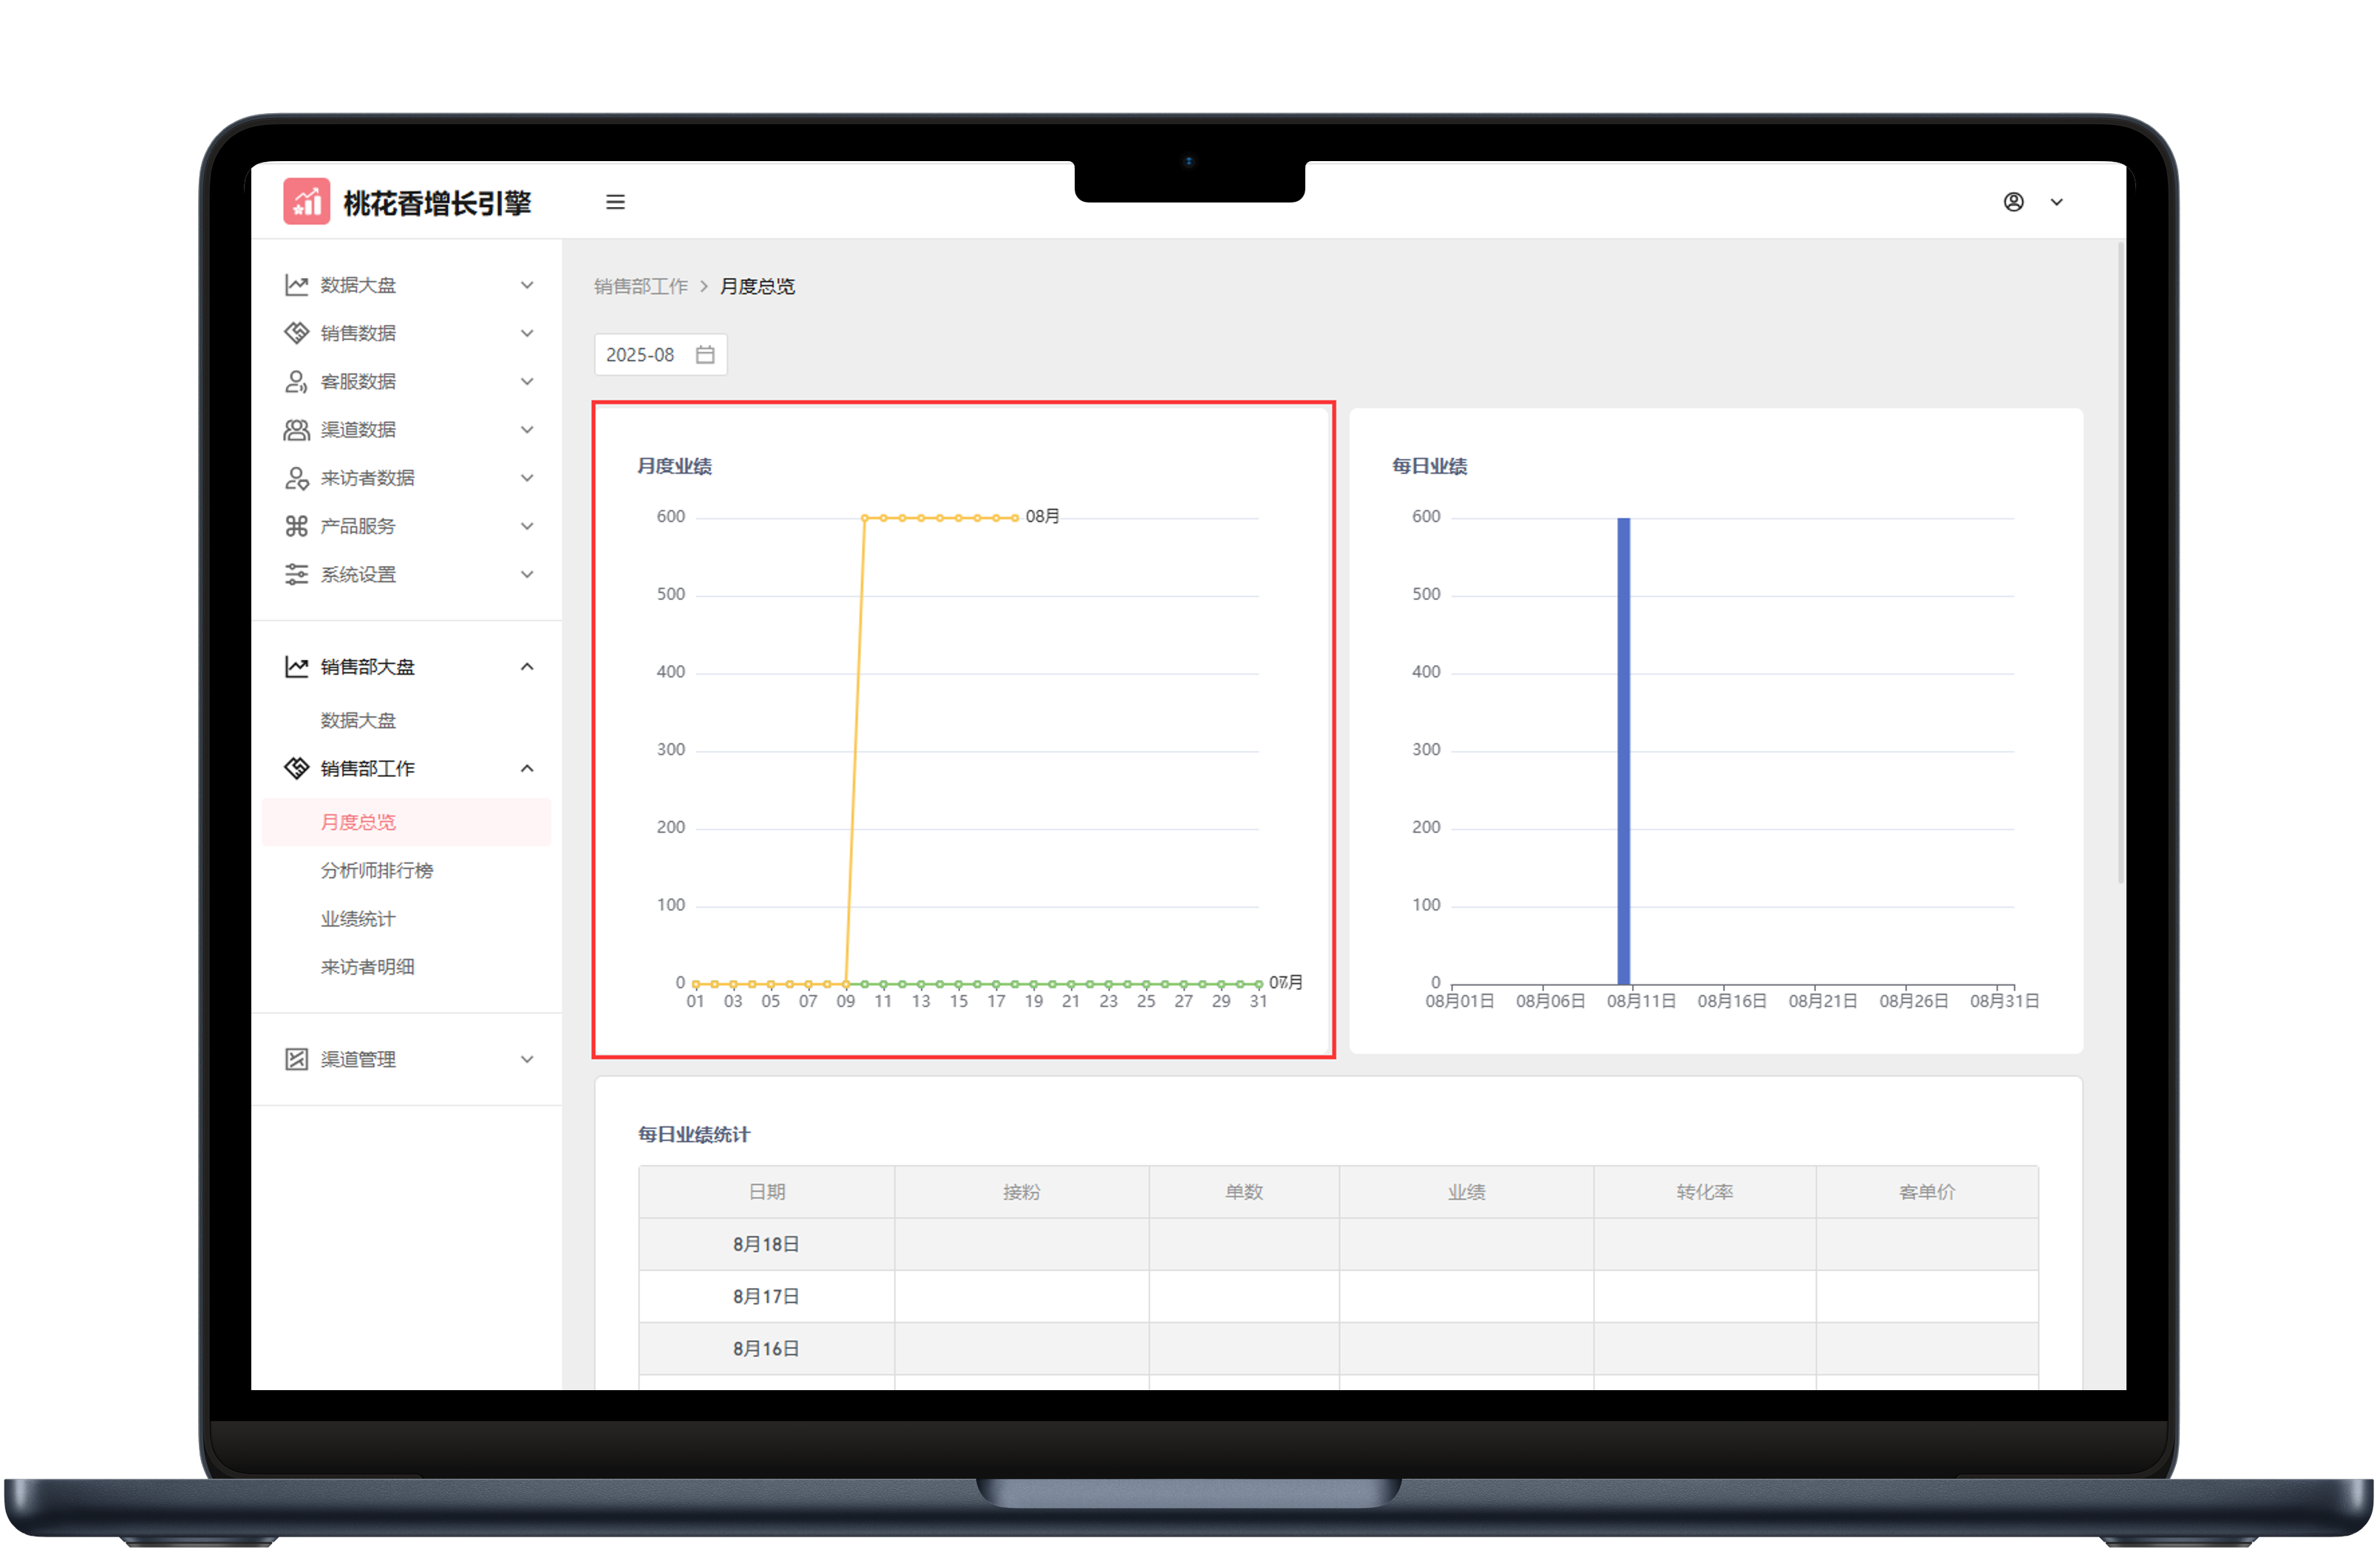Screen dimensions: 2380x1552
Task: Click the 2025-08 month input field
Action: (x=660, y=355)
